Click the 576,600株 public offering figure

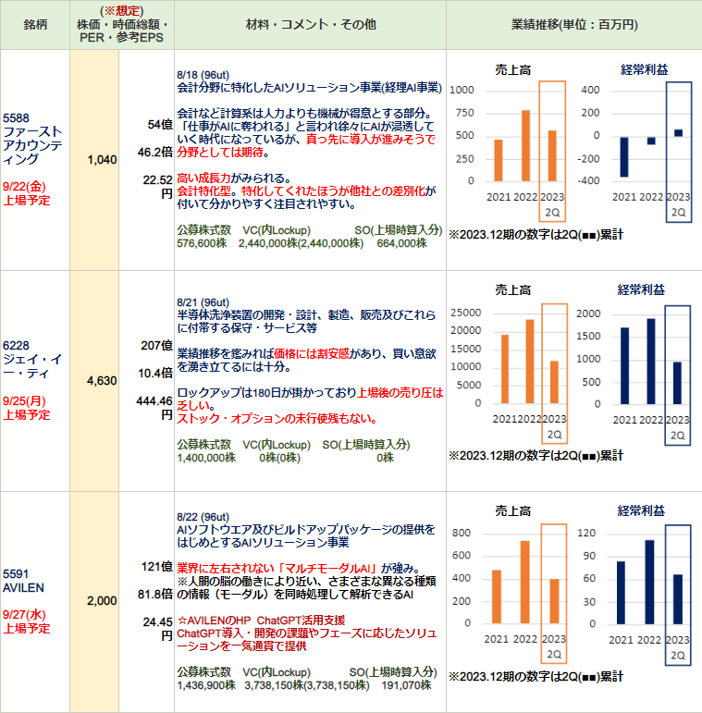click(x=202, y=243)
